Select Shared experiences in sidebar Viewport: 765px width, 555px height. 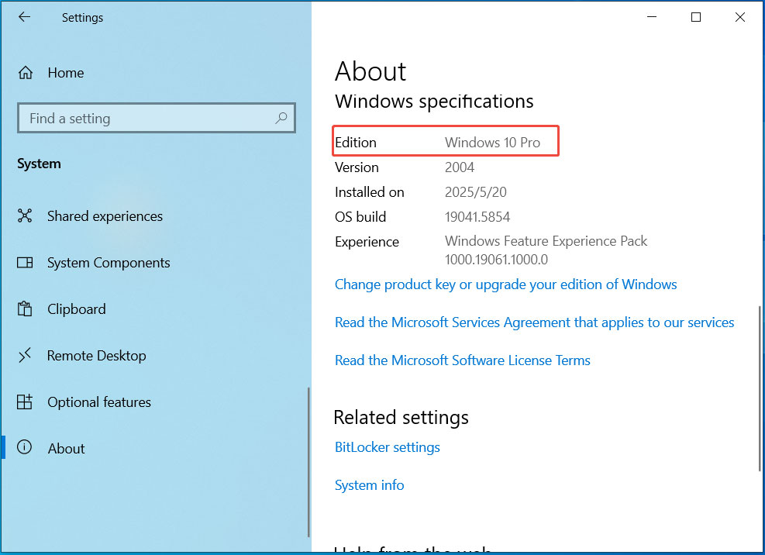click(105, 216)
